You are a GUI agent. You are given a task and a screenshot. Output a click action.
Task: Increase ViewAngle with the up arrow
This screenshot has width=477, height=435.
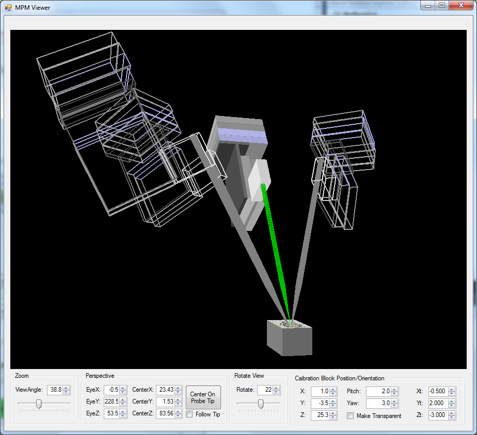[66, 388]
